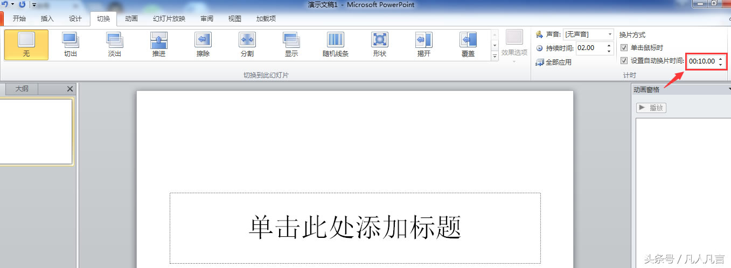Apply the 推进 (Push) transition
Screen dimensions: 731x268
[x=159, y=40]
